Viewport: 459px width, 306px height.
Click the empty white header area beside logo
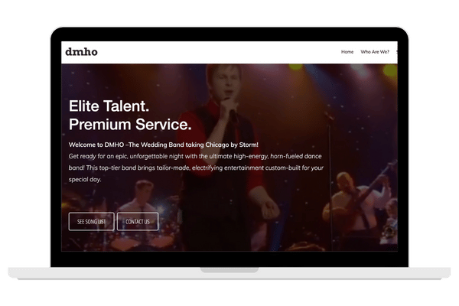[216, 52]
